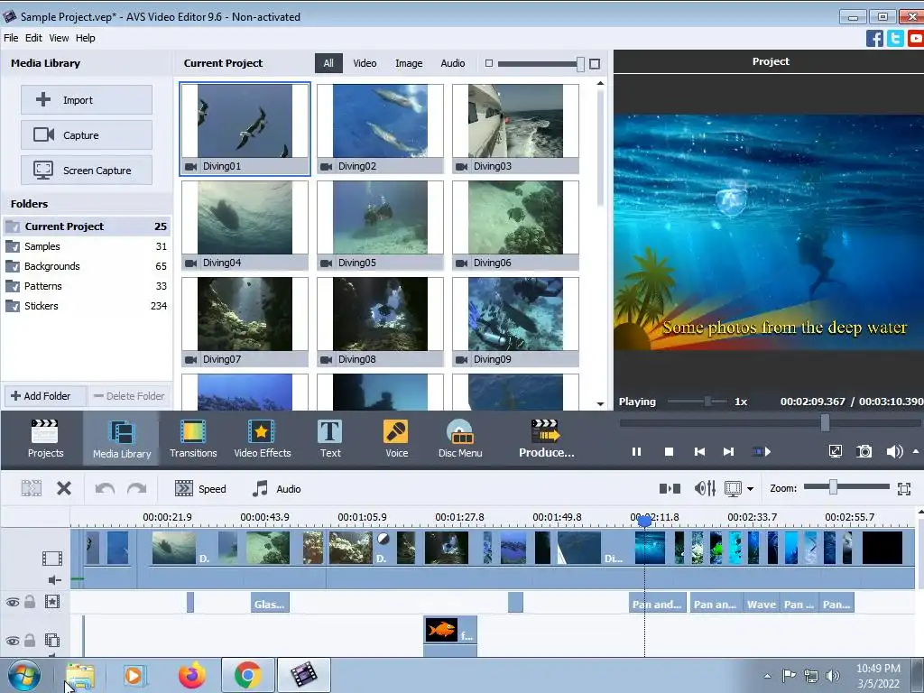Click the Import button

pos(87,100)
